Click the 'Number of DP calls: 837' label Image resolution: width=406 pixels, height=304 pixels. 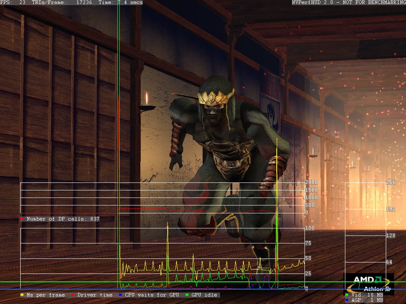click(x=63, y=219)
